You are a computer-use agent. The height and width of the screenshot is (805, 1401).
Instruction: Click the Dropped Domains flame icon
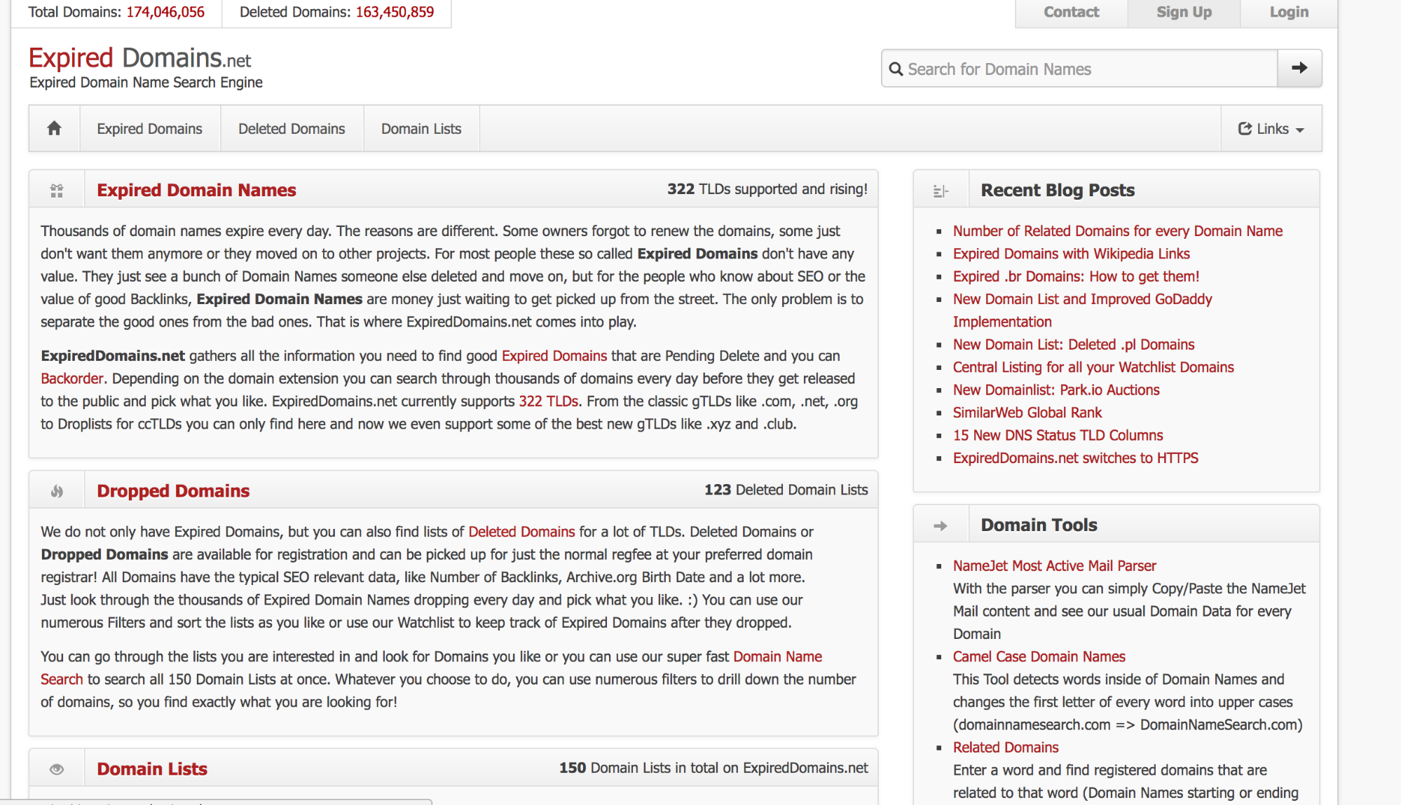(57, 490)
